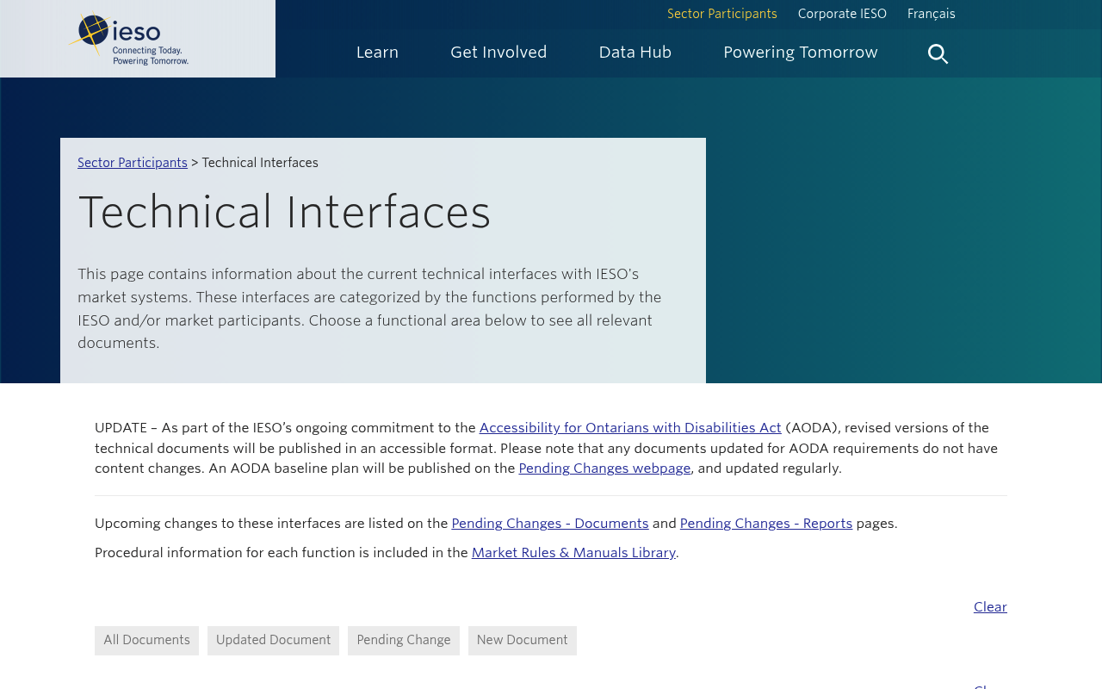Open Pending Changes - Reports link

tap(766, 524)
